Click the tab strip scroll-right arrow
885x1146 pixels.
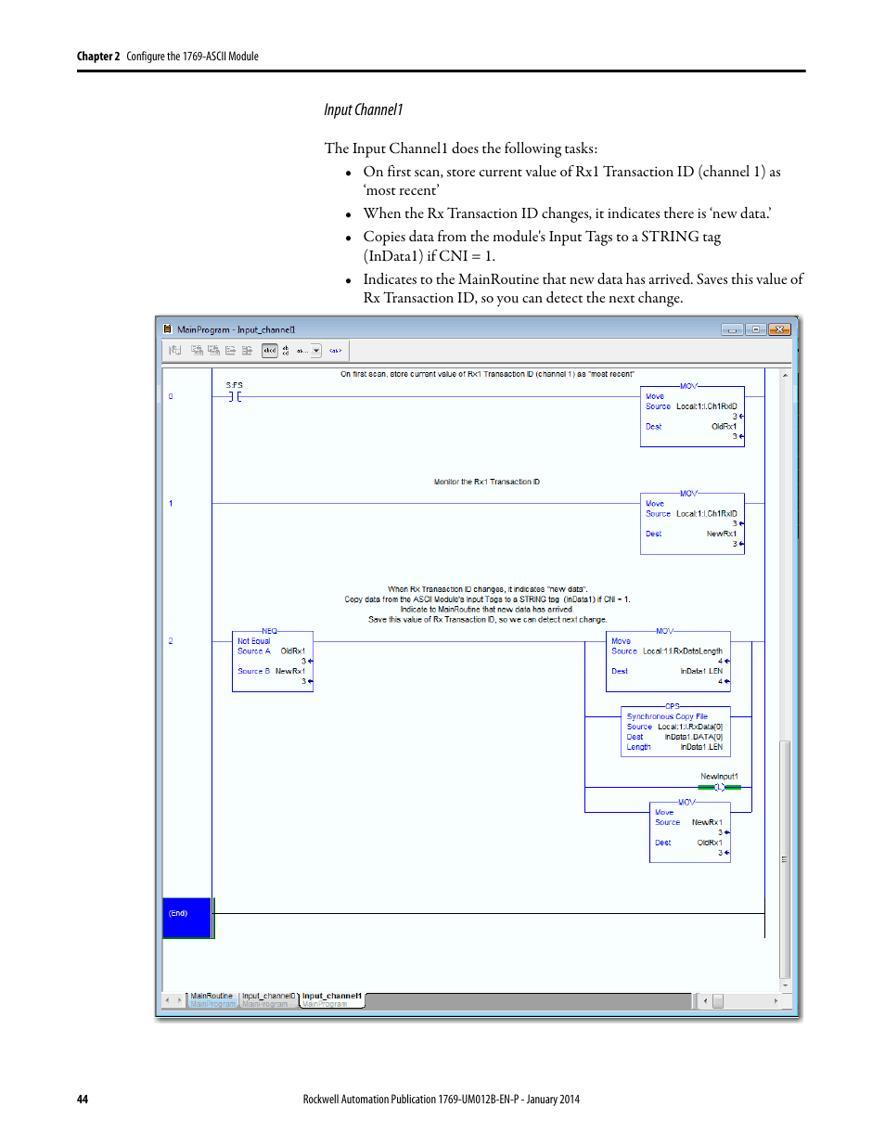180,1000
